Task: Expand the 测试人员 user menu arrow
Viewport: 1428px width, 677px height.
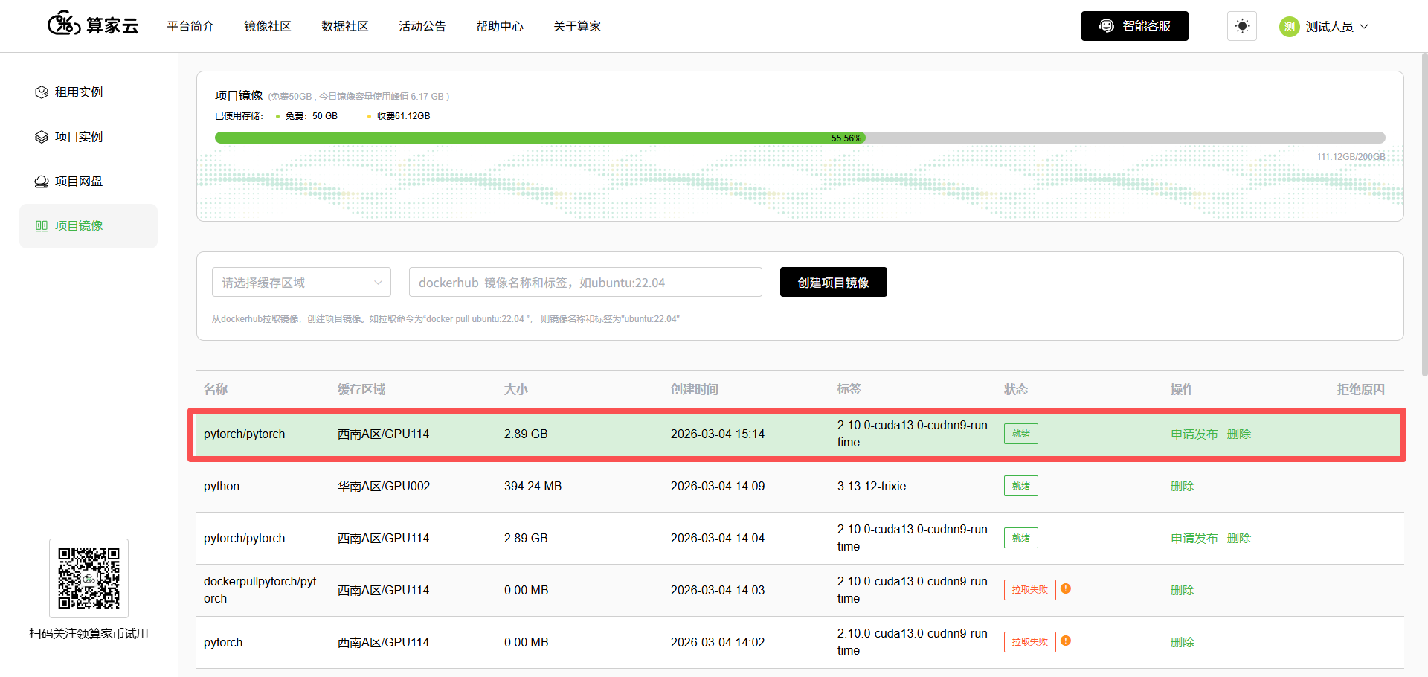Action: (x=1364, y=26)
